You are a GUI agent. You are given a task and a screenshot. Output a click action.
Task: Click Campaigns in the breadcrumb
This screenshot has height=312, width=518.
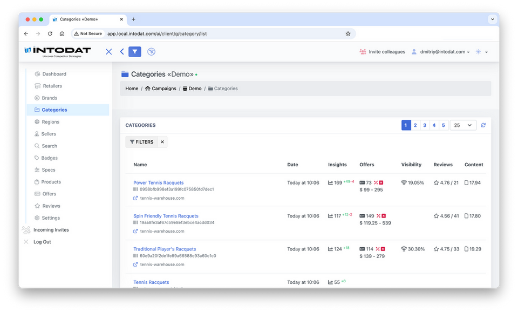(x=161, y=89)
